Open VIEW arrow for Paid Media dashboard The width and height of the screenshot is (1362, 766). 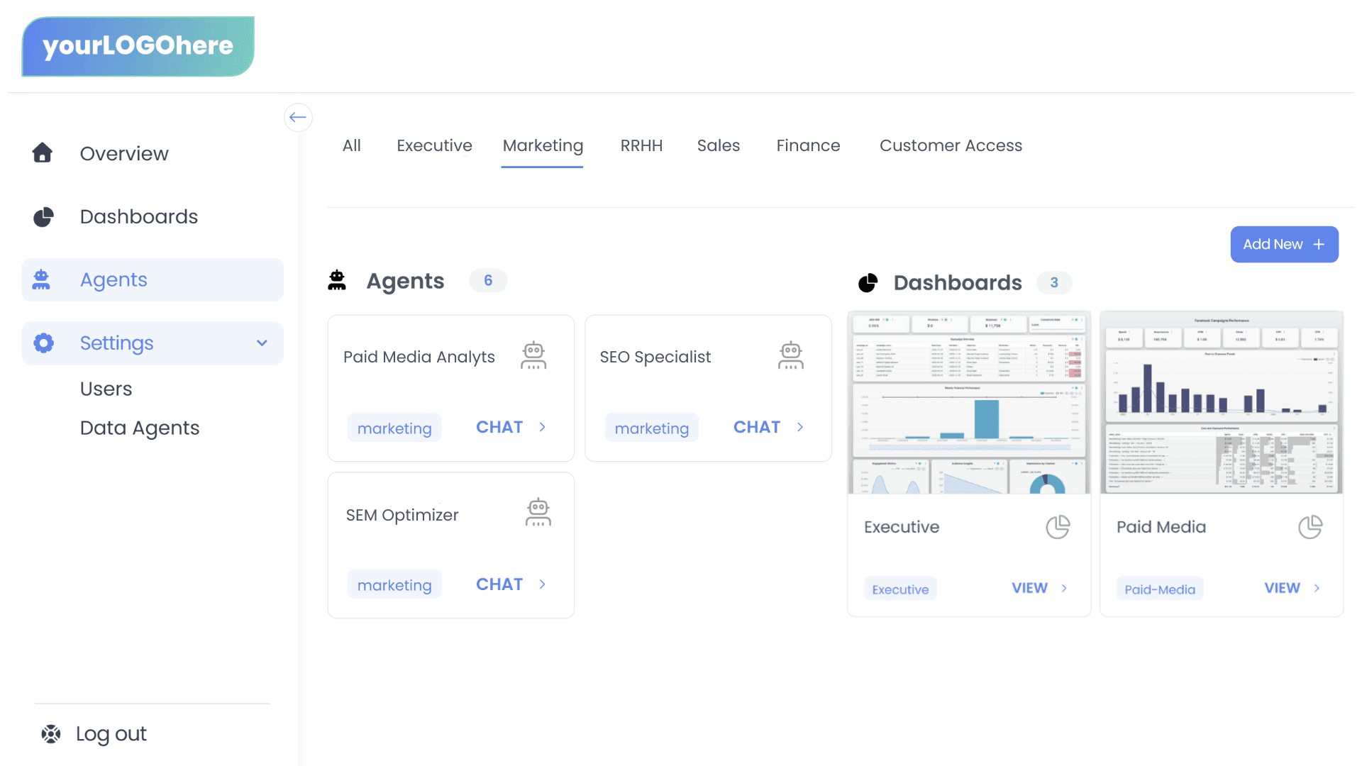(x=1317, y=588)
